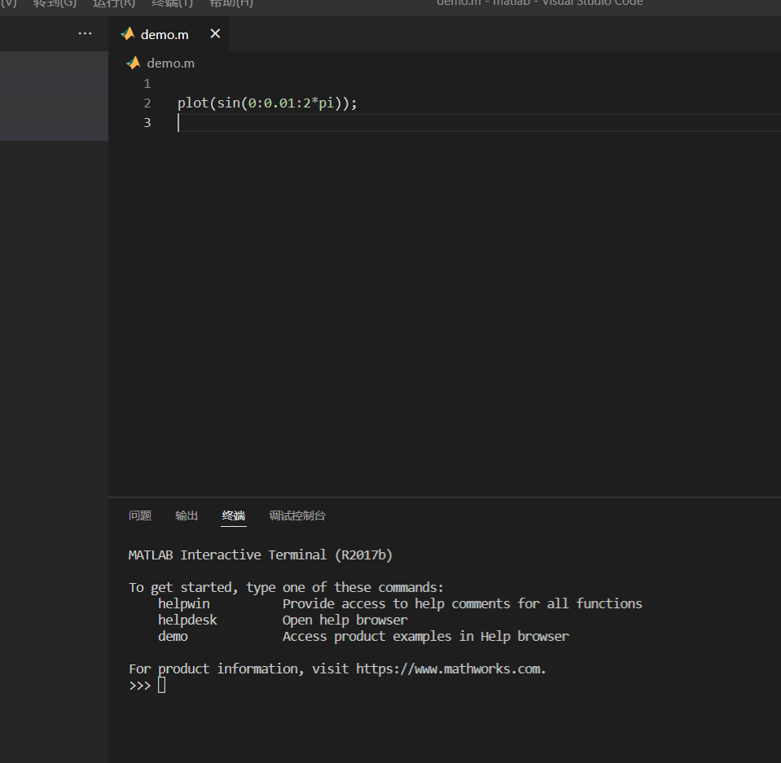This screenshot has width=781, height=763.
Task: Select the demo.m editor tab
Action: [x=169, y=34]
